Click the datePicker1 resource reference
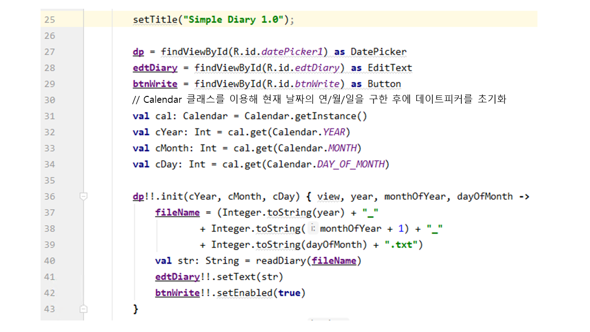The height and width of the screenshot is (332, 590). 299,52
